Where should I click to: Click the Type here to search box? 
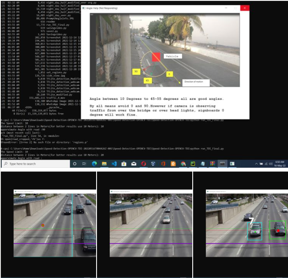coord(36,164)
